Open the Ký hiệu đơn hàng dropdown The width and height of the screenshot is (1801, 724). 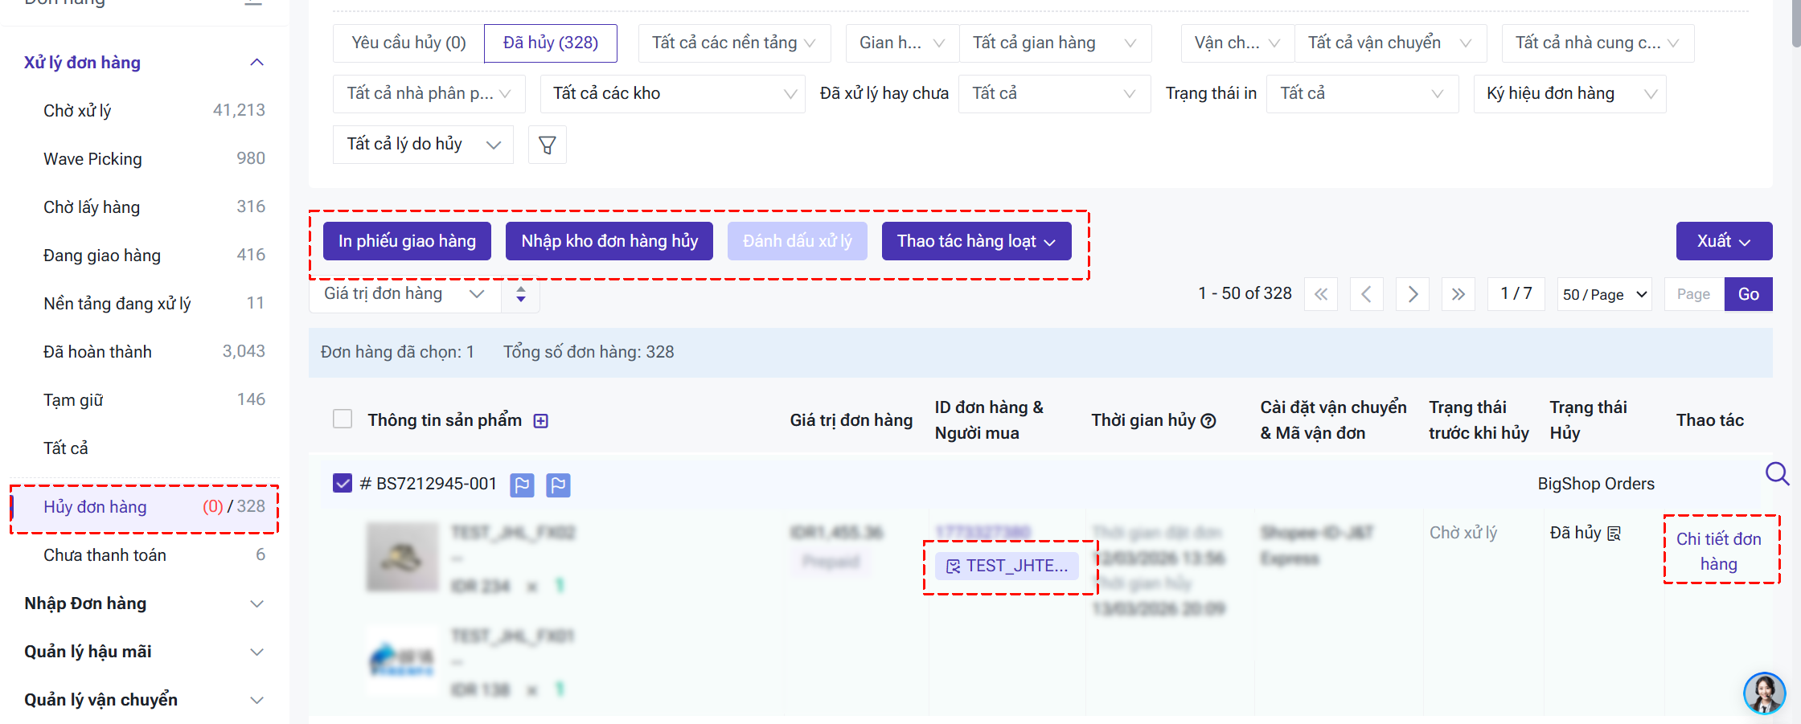tap(1570, 94)
